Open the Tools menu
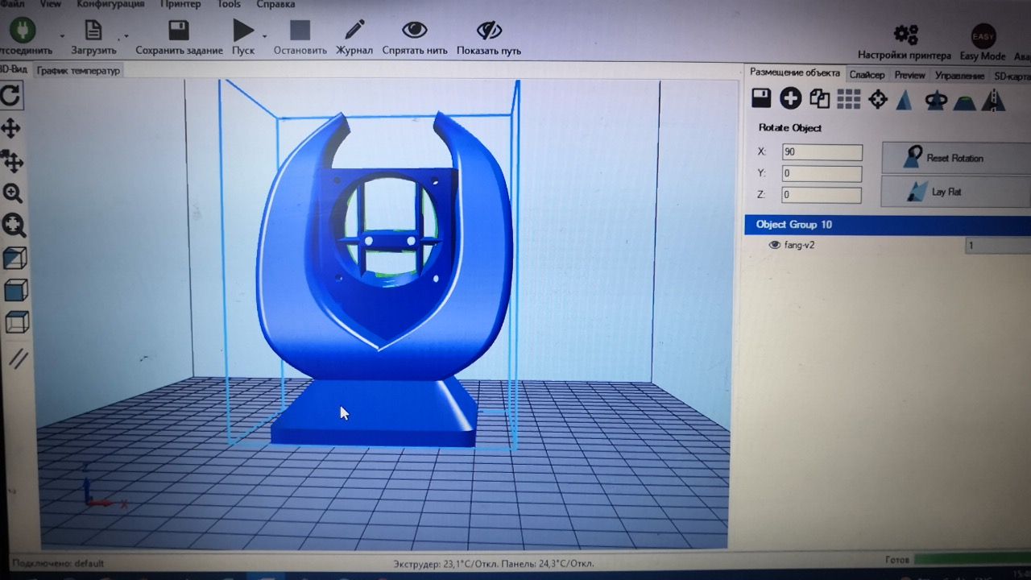 (x=229, y=4)
